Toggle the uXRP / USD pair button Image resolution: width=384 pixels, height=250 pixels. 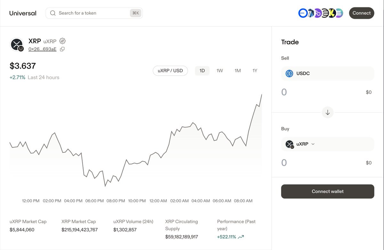170,71
